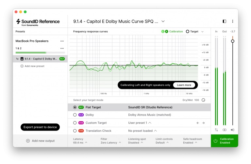Toggle the Calibration curve label

[x=176, y=32]
